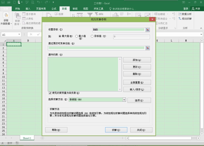Click the constraints list scrollbar down arrow
The image size is (204, 146).
pyautogui.click(x=120, y=89)
